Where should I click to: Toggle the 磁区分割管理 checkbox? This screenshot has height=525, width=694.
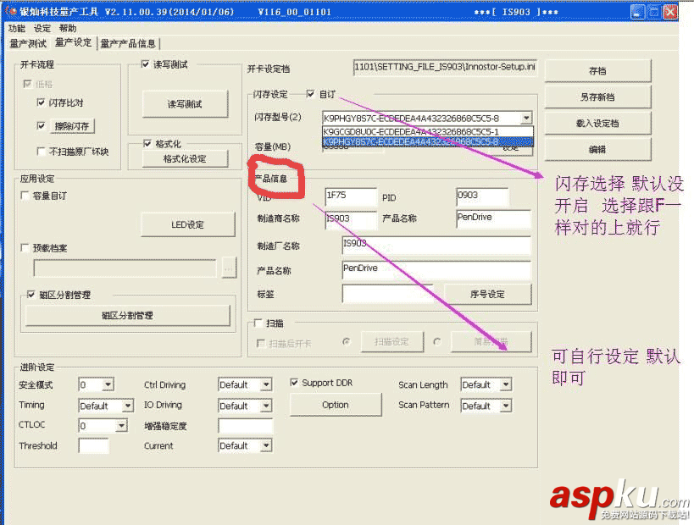pos(31,295)
